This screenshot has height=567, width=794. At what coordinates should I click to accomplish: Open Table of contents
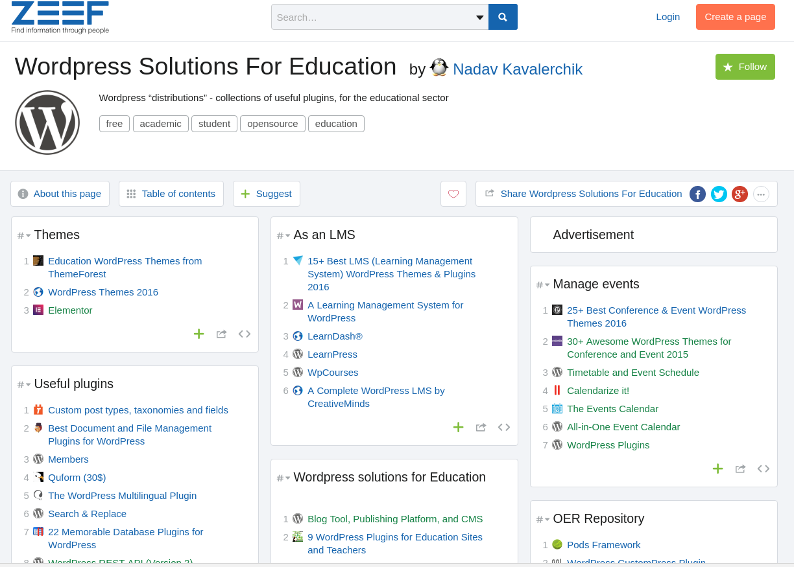click(x=171, y=194)
